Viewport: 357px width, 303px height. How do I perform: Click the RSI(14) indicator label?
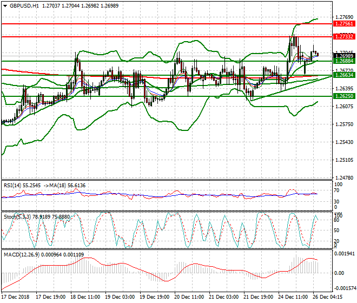(15, 185)
